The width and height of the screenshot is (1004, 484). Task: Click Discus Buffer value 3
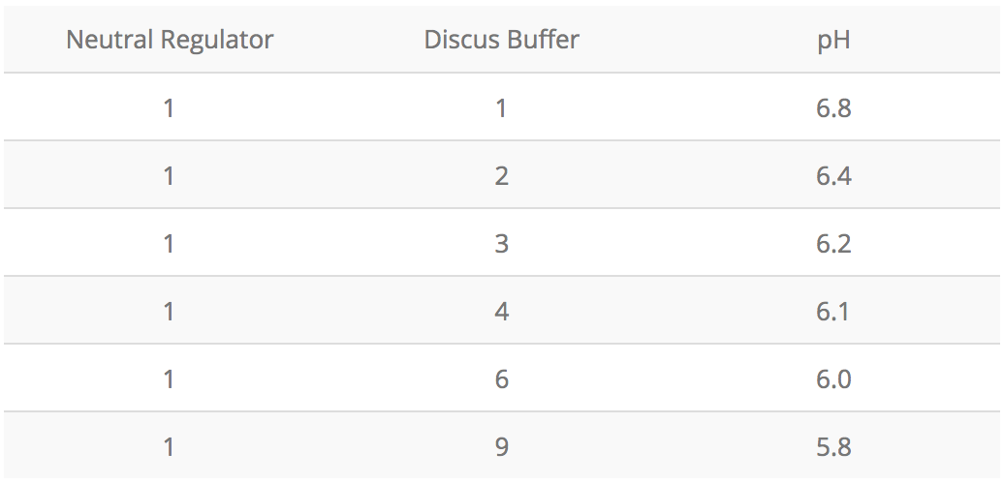click(x=501, y=243)
